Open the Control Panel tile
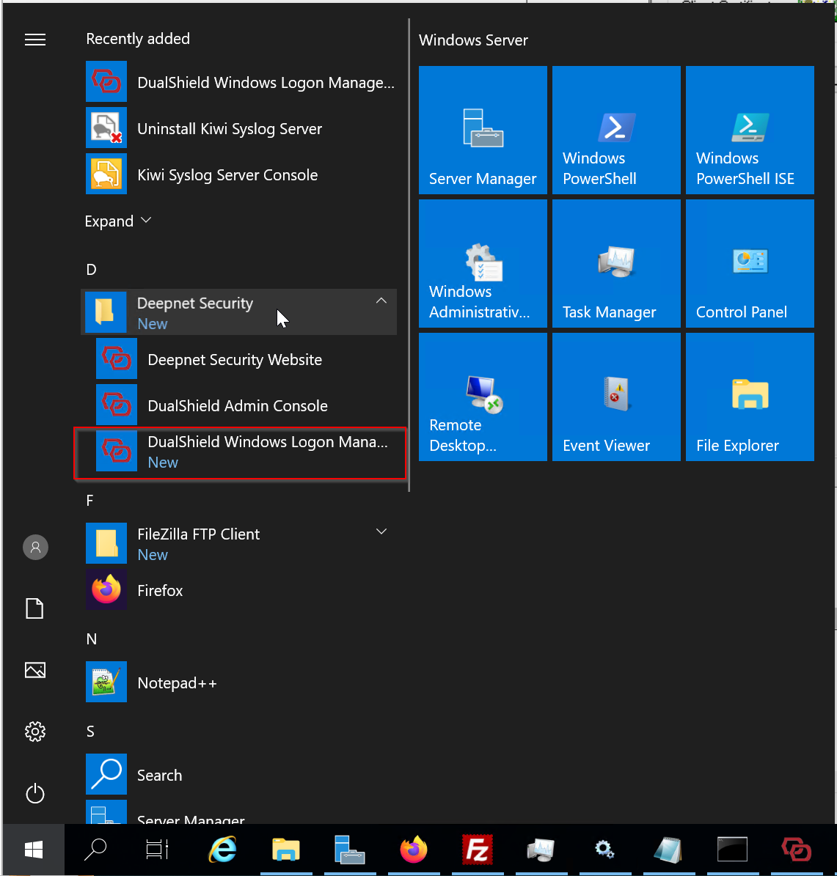 tap(750, 264)
